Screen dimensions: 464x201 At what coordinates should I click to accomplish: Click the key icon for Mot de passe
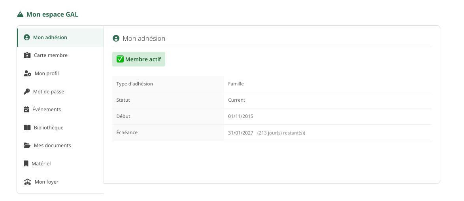coord(26,92)
